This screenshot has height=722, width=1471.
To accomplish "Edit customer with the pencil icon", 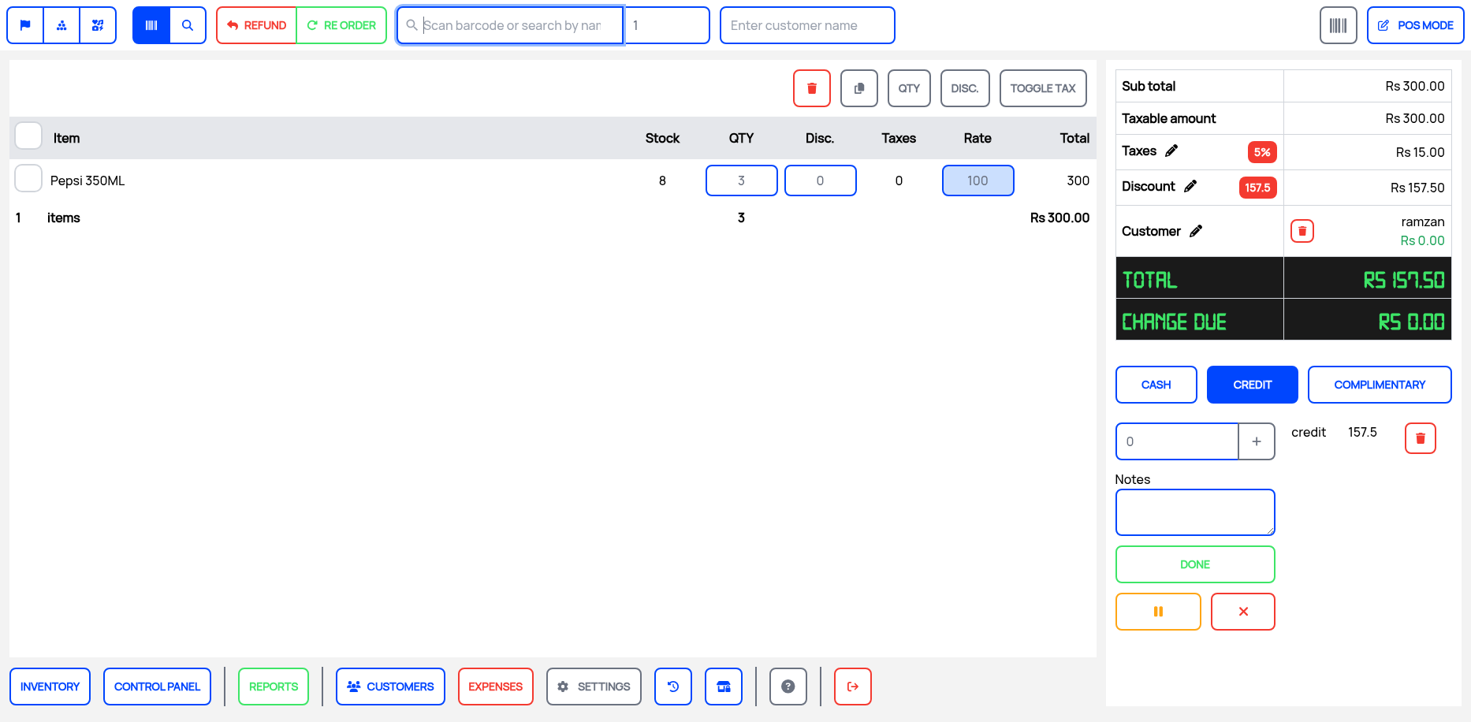I will (x=1196, y=231).
